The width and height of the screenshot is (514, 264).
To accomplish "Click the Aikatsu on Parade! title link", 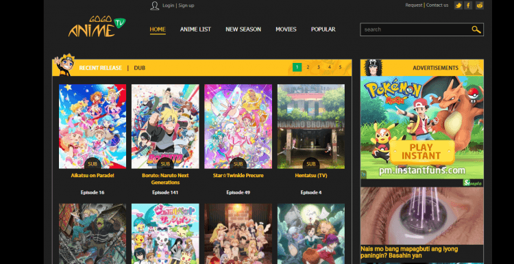I will point(93,176).
